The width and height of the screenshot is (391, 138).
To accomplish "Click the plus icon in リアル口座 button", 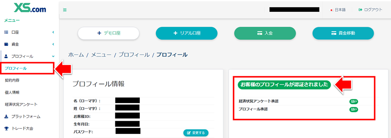I will click(175, 33).
